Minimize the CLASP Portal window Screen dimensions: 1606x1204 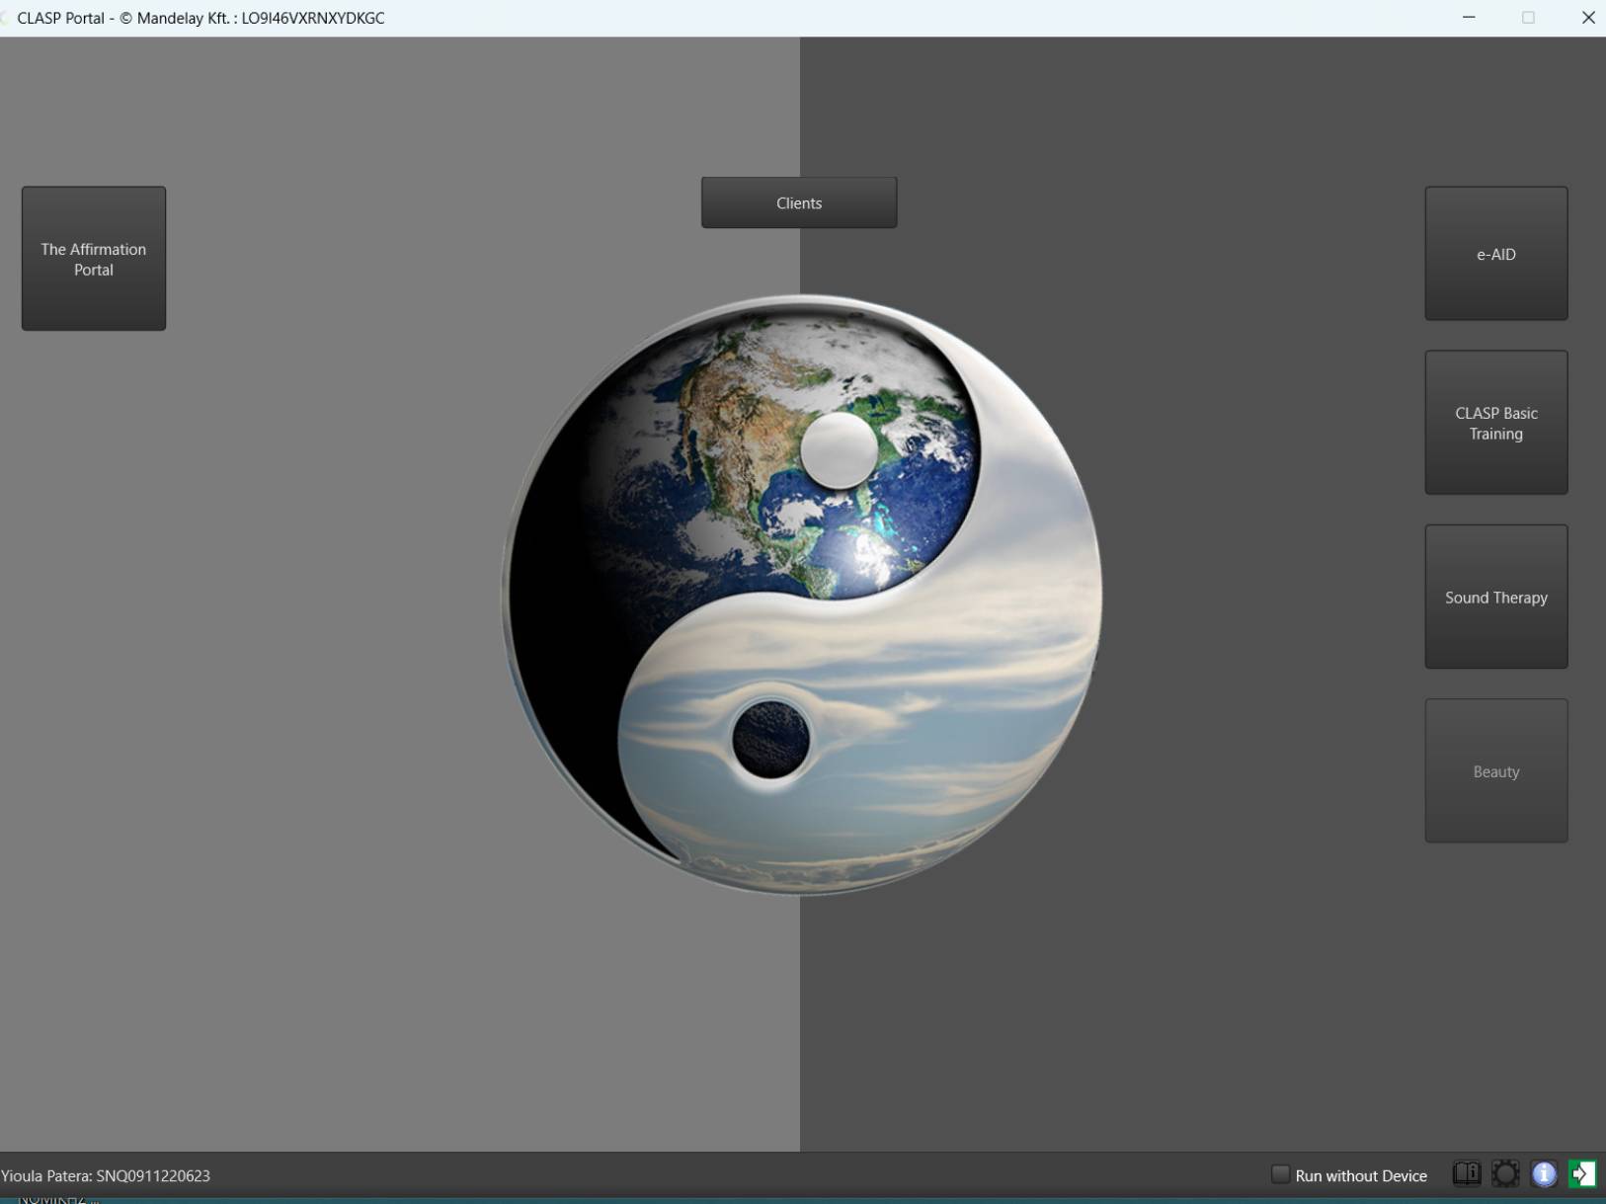pyautogui.click(x=1469, y=18)
